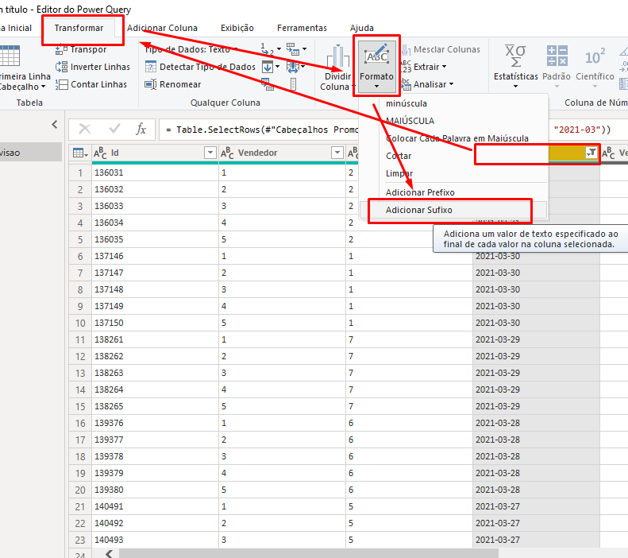The image size is (628, 558).
Task: Open the Transformar ribbon tab
Action: [79, 28]
